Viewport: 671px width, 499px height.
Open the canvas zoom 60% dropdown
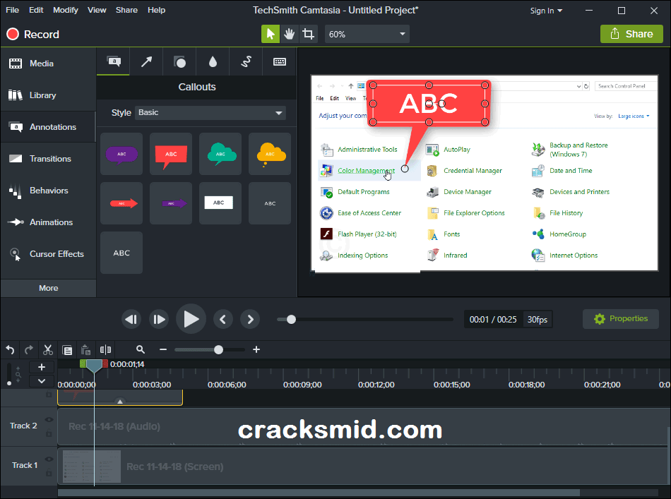pyautogui.click(x=367, y=34)
